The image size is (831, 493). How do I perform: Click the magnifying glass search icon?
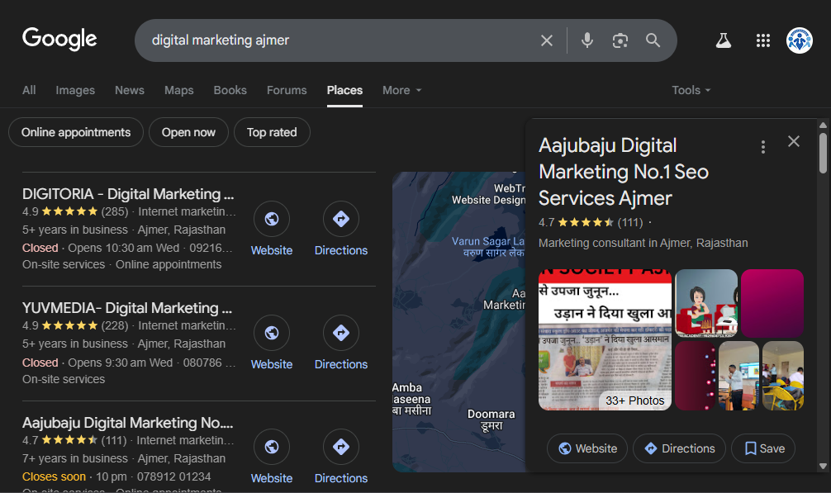(x=653, y=40)
